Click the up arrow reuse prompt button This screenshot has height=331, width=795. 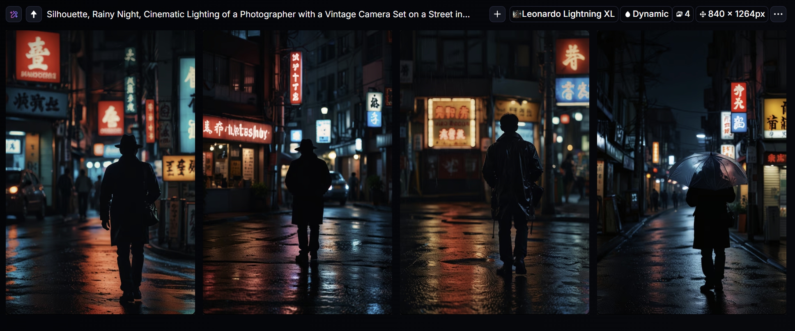[x=34, y=14]
